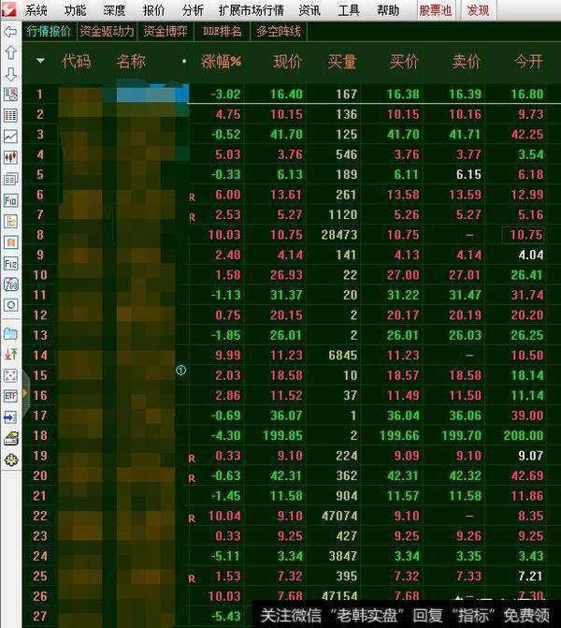Open the 报价 menu
The height and width of the screenshot is (628, 561).
[153, 10]
